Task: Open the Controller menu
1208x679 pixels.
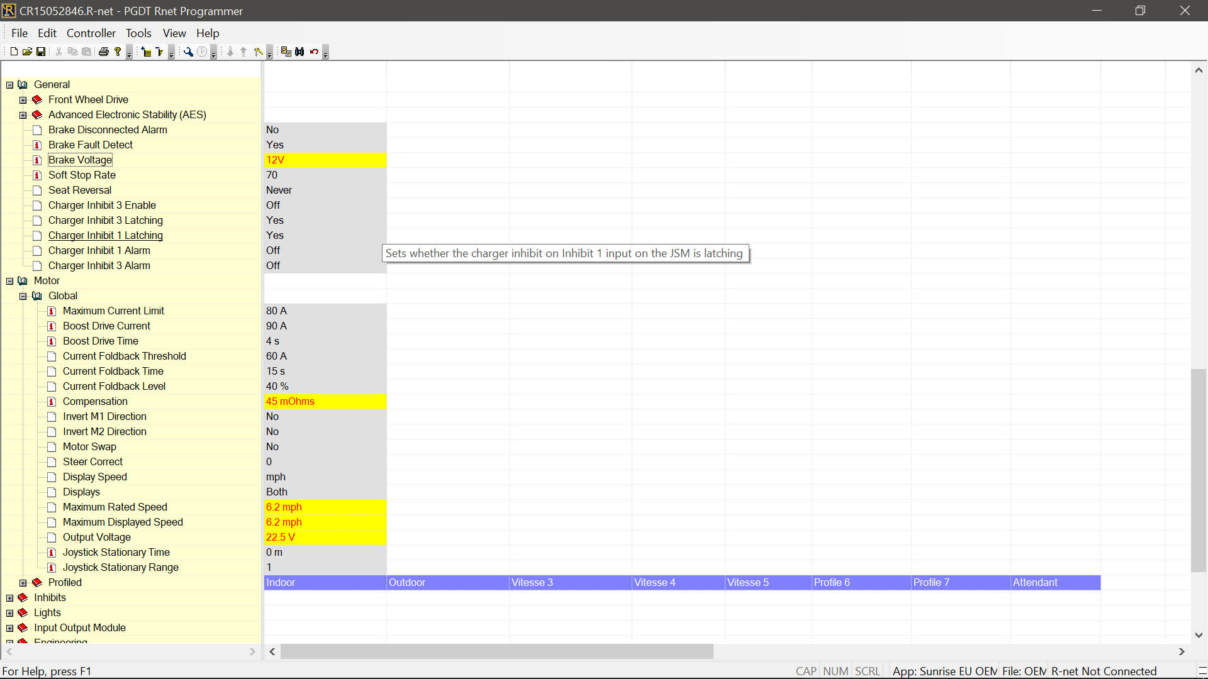Action: [x=91, y=33]
